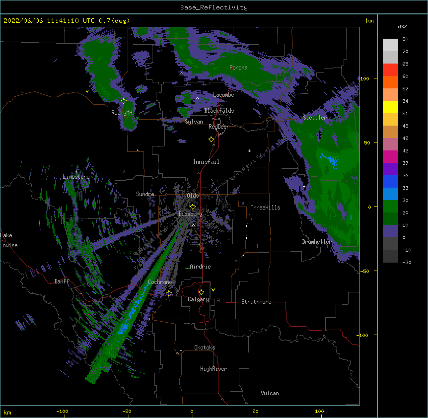This screenshot has height=418, width=428.
Task: Click the blue high-reflectivity core east of Stettler
Action: 330,160
